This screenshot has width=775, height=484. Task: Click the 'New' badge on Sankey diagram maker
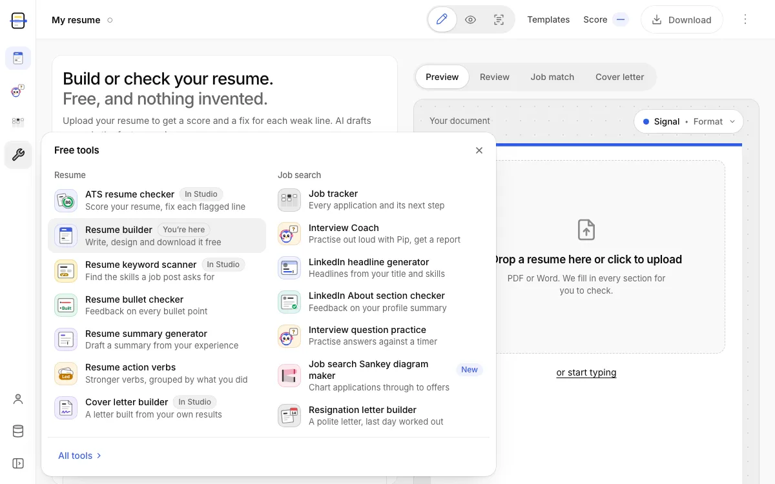coord(470,370)
